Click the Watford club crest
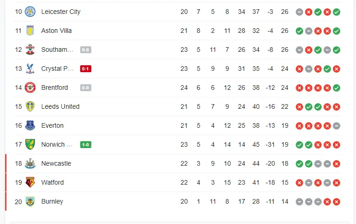356x224 pixels. pos(30,182)
